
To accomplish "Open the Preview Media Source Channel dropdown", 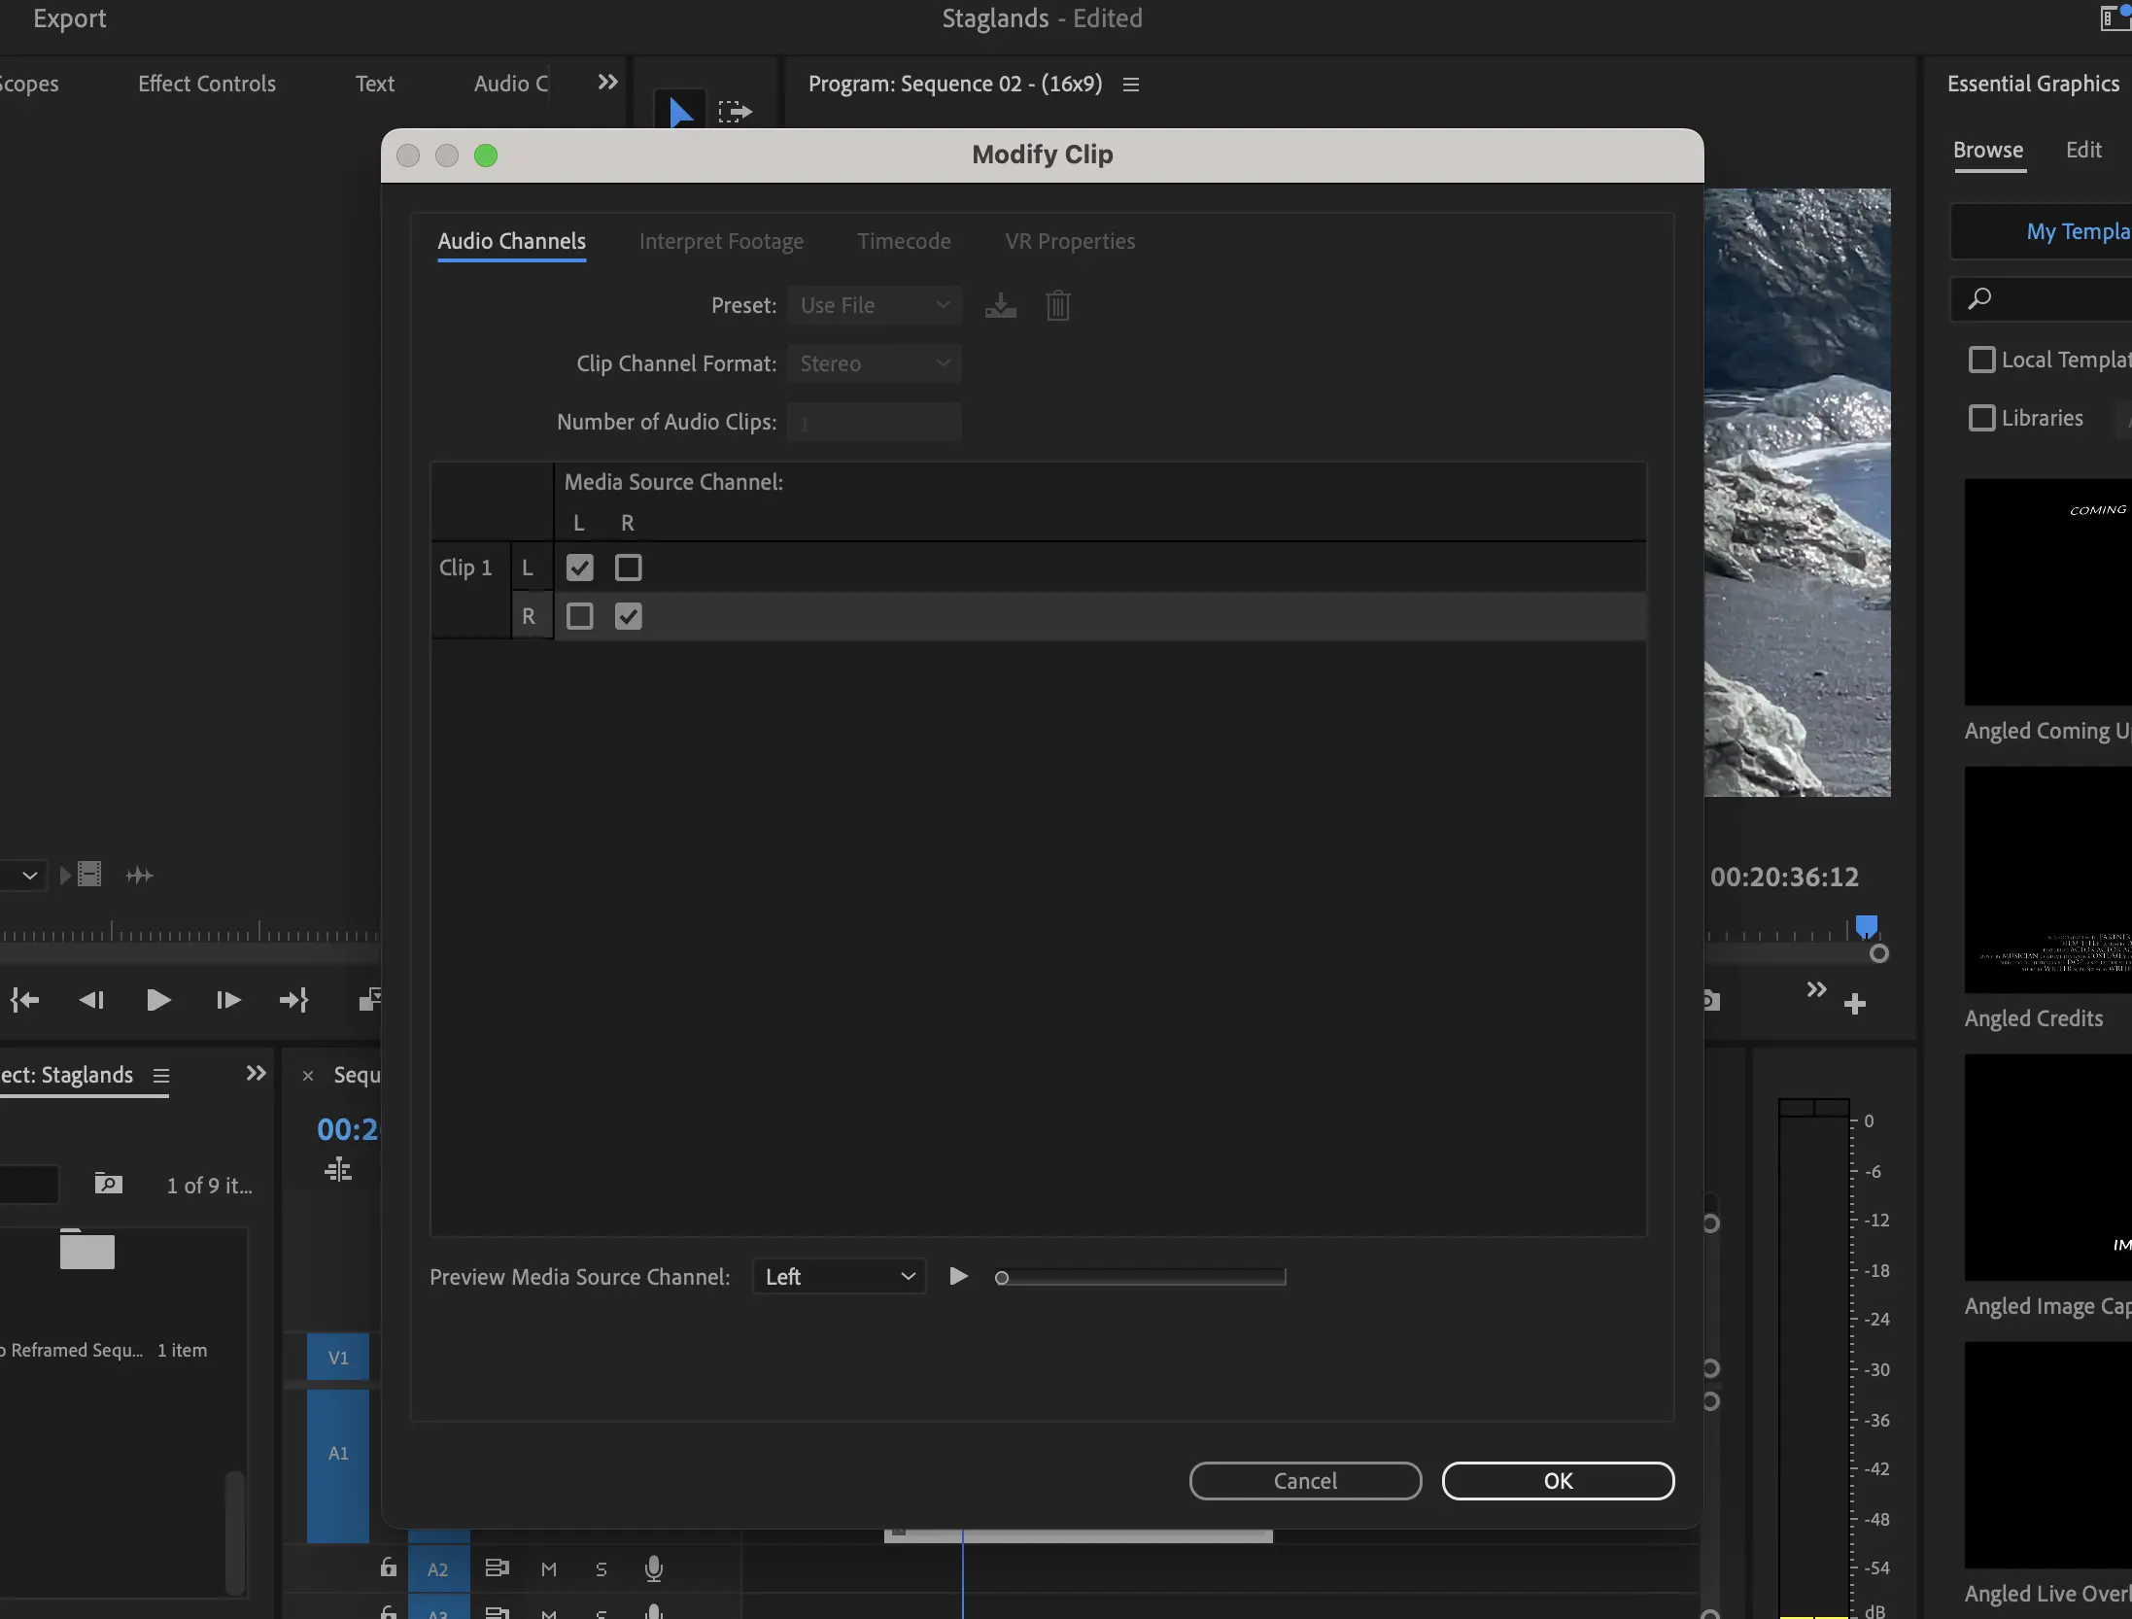I will click(x=838, y=1276).
